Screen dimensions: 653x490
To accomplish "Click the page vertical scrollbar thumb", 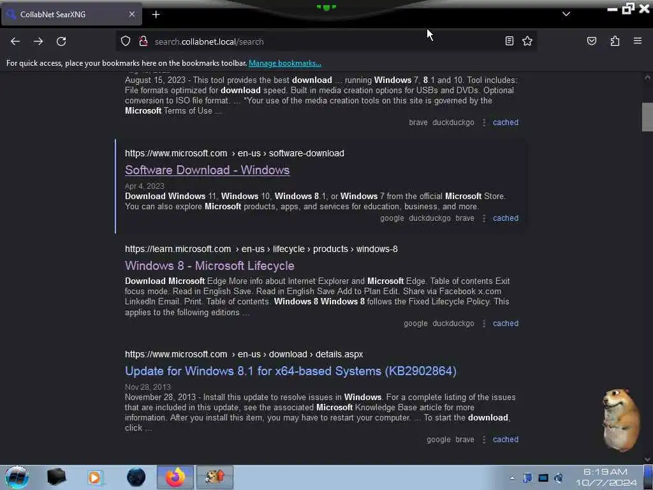I will pyautogui.click(x=647, y=117).
